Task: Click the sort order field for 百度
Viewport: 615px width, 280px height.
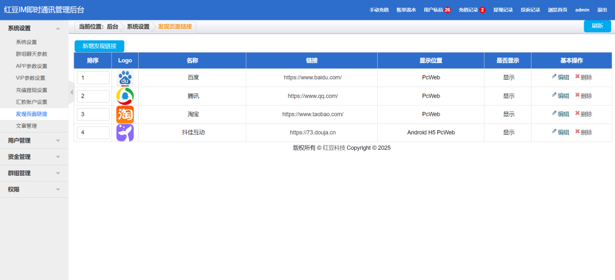Action: 93,78
